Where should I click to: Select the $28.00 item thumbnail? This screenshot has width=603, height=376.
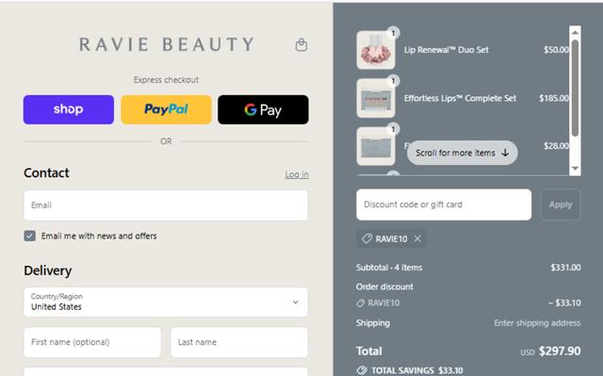click(376, 146)
